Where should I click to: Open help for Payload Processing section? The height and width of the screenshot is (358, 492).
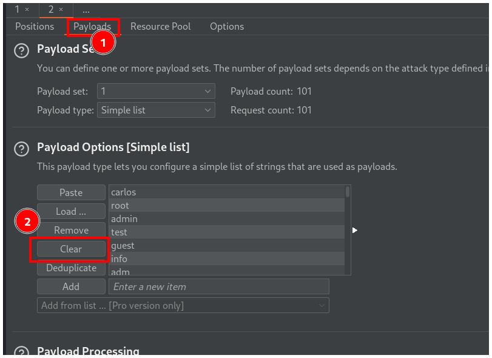21,353
